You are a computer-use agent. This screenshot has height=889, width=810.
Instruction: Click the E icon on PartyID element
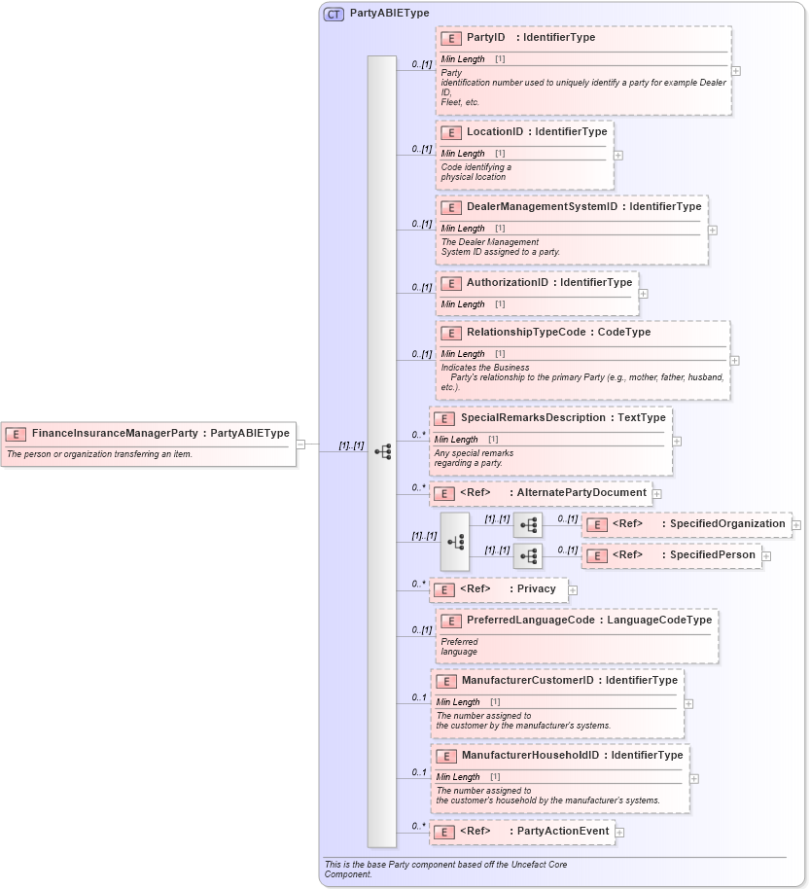click(x=450, y=38)
